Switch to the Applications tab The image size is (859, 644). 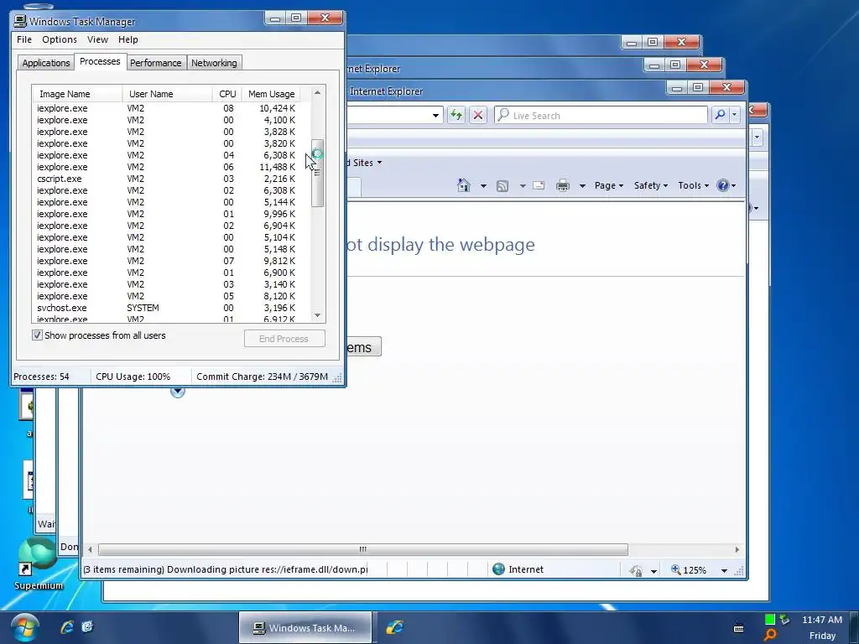tap(46, 63)
